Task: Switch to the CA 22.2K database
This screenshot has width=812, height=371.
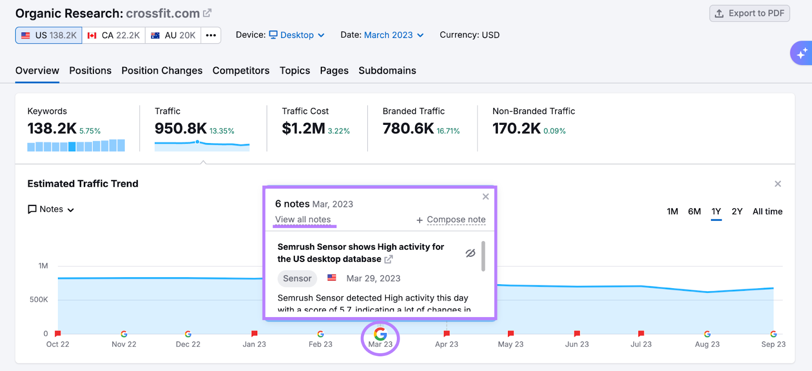Action: tap(114, 35)
